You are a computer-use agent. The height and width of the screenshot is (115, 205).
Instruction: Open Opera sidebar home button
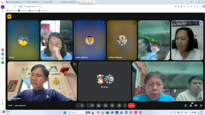[x=3, y=7]
